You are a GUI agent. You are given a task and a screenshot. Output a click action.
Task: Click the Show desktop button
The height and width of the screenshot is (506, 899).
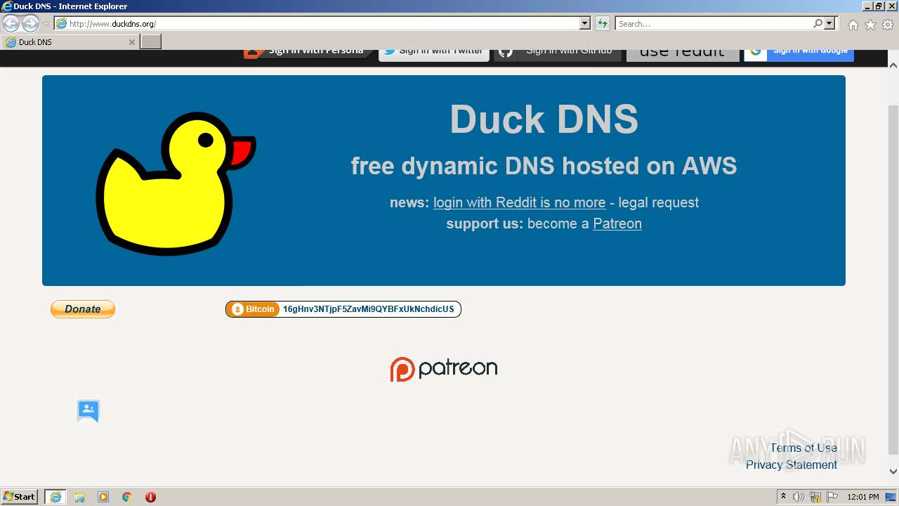[891, 497]
